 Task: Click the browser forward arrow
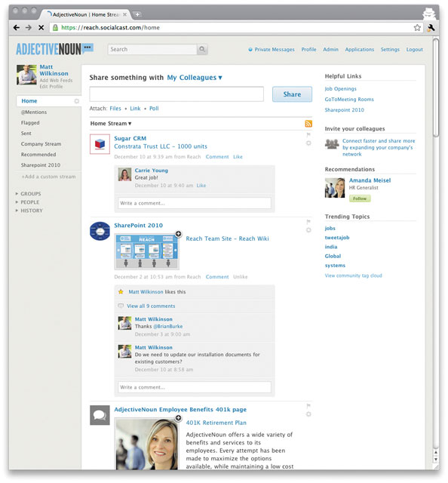pyautogui.click(x=29, y=28)
